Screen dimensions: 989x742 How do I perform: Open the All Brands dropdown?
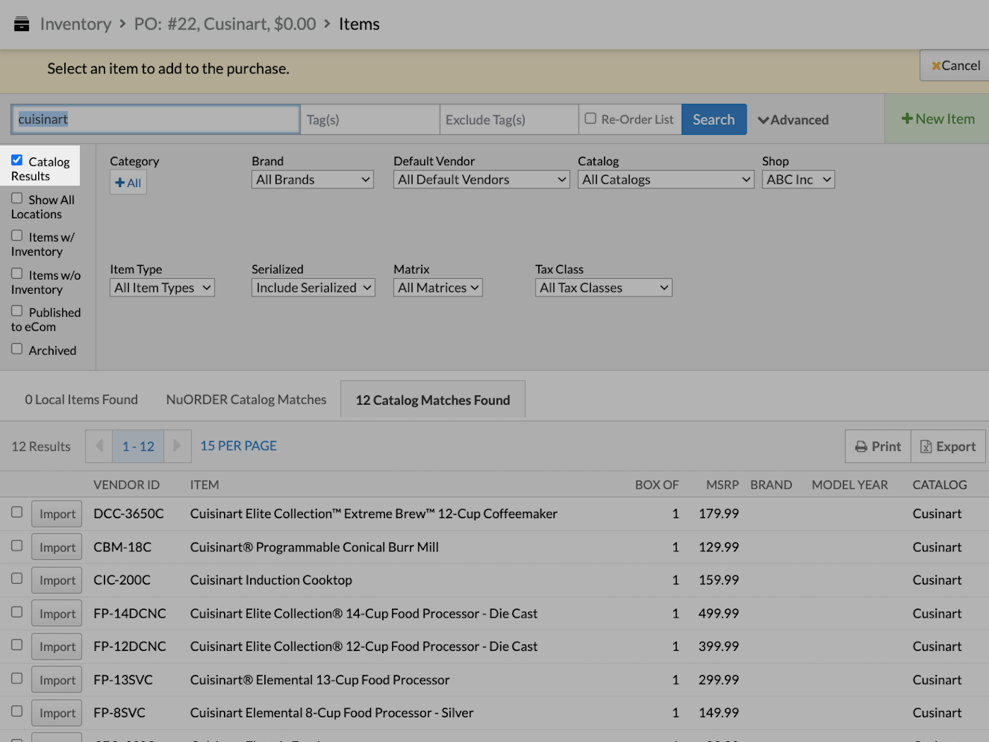tap(312, 179)
